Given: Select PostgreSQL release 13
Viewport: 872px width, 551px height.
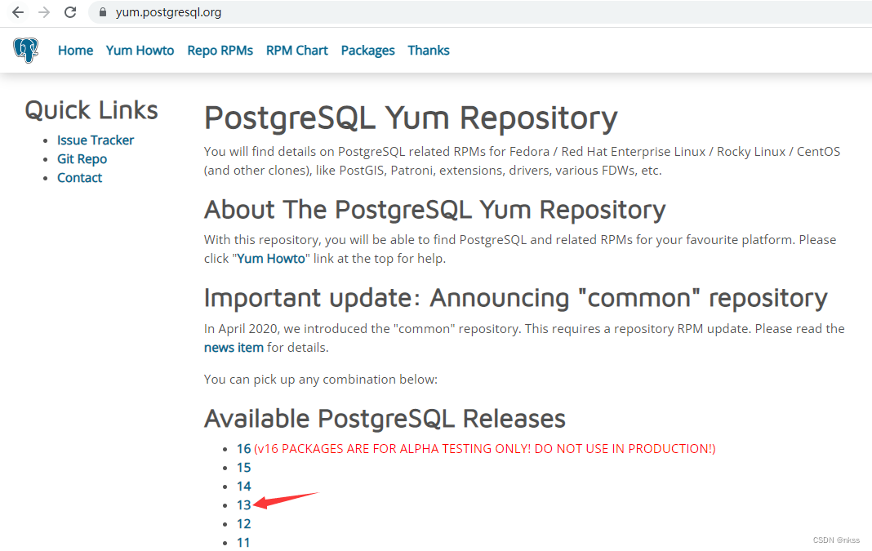Looking at the screenshot, I should point(243,504).
